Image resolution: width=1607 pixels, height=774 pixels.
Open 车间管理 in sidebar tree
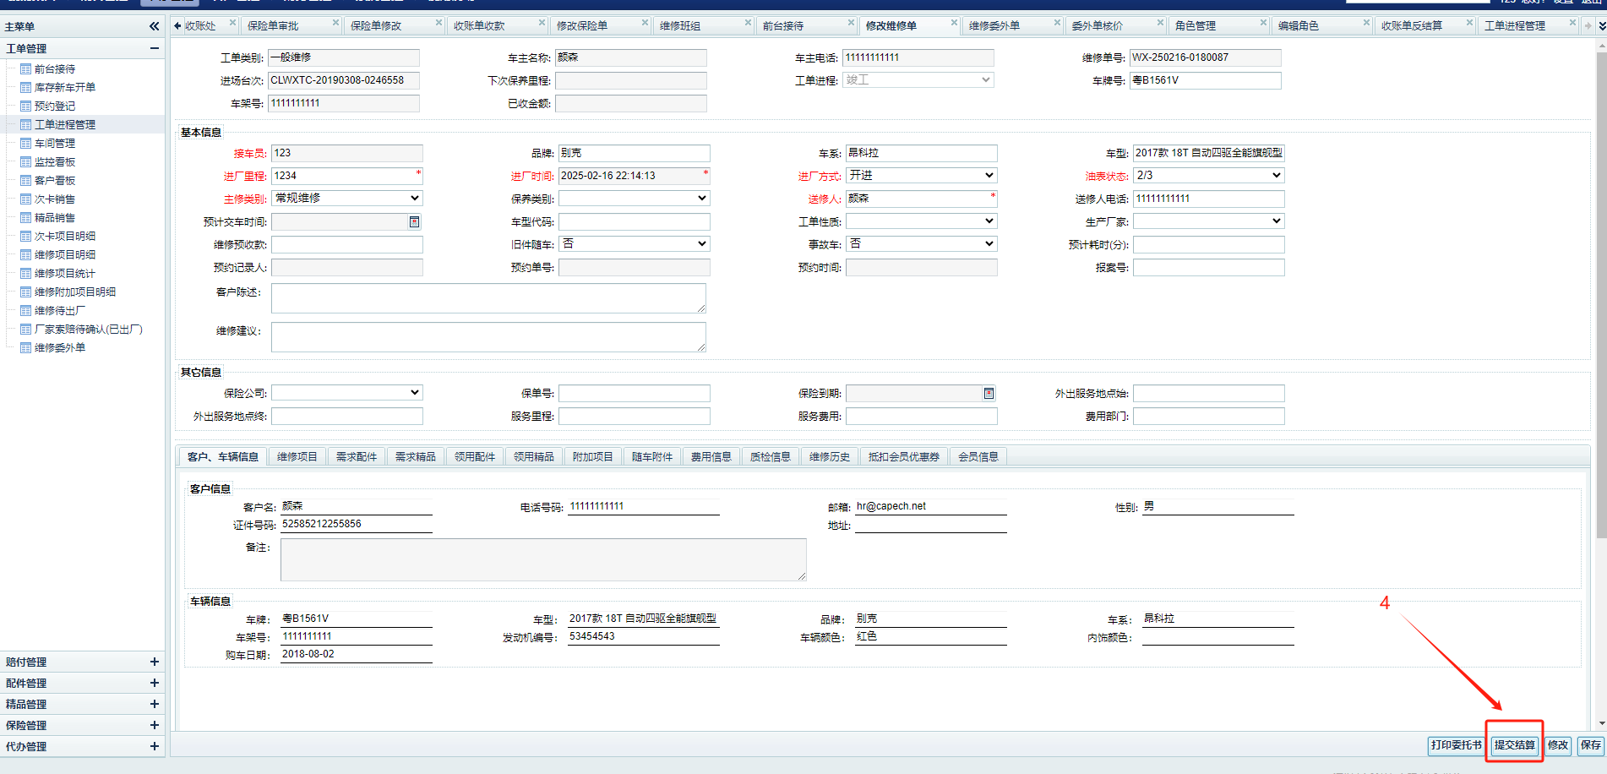(x=54, y=144)
